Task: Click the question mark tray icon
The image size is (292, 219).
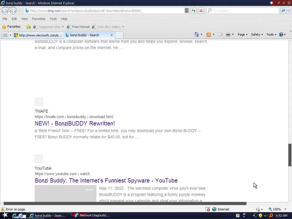Action: [x=238, y=216]
